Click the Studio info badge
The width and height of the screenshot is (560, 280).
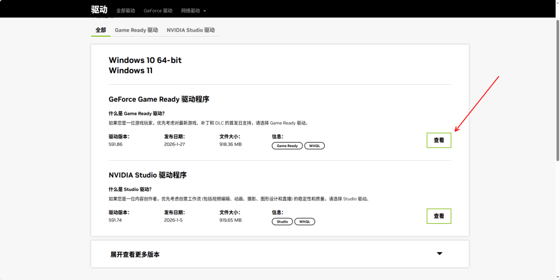[x=282, y=221]
